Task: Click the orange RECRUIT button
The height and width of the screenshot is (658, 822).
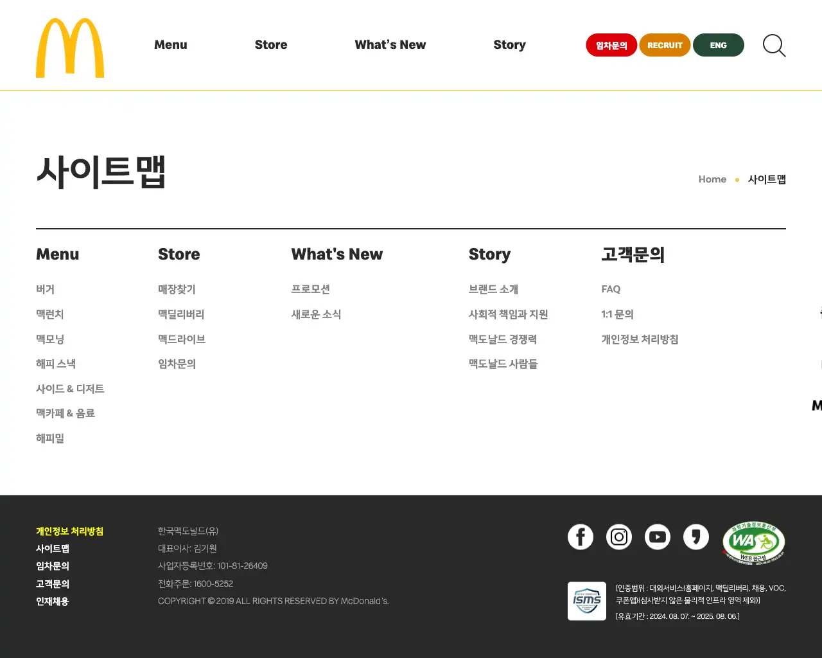Action: (665, 45)
